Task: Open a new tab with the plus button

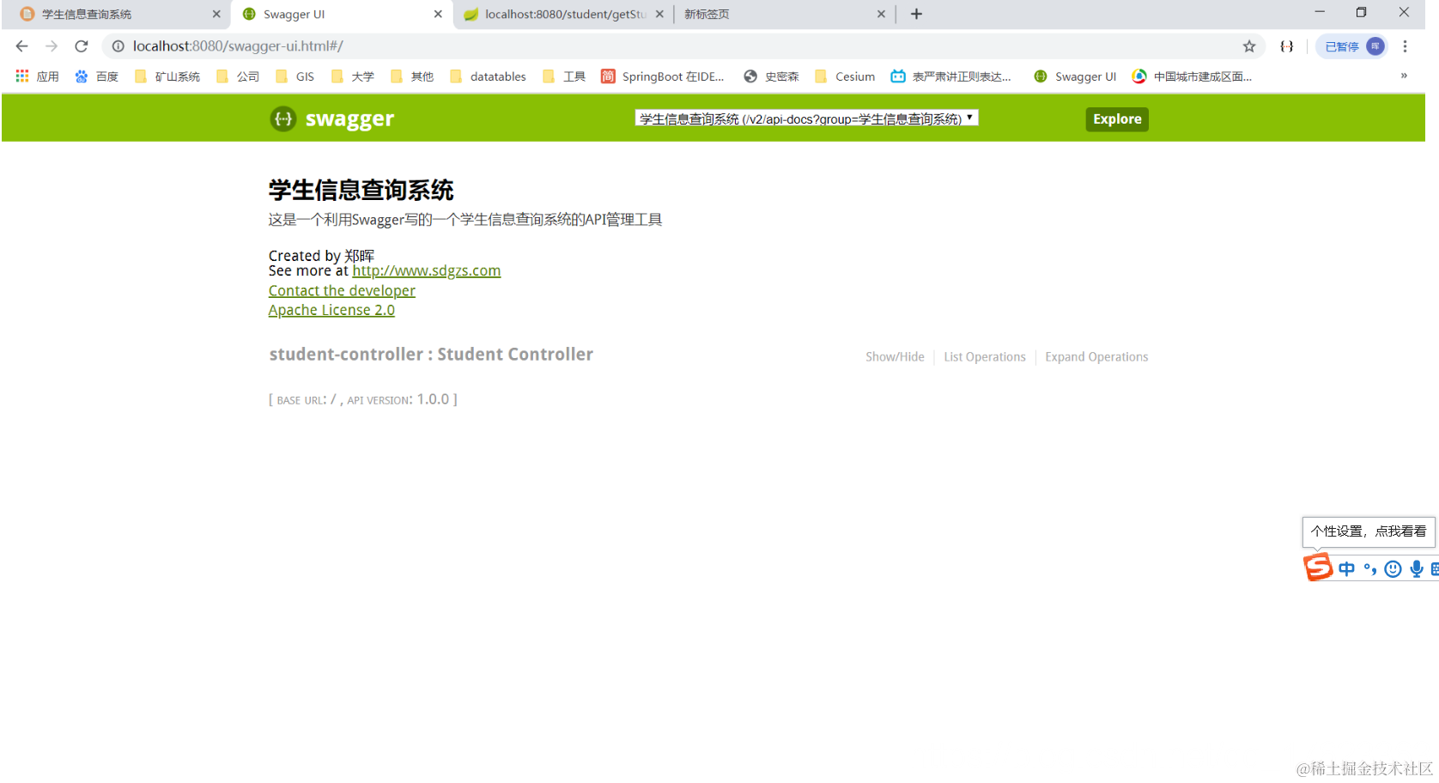Action: pyautogui.click(x=916, y=14)
